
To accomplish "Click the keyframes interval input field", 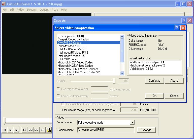I will click(x=99, y=96).
